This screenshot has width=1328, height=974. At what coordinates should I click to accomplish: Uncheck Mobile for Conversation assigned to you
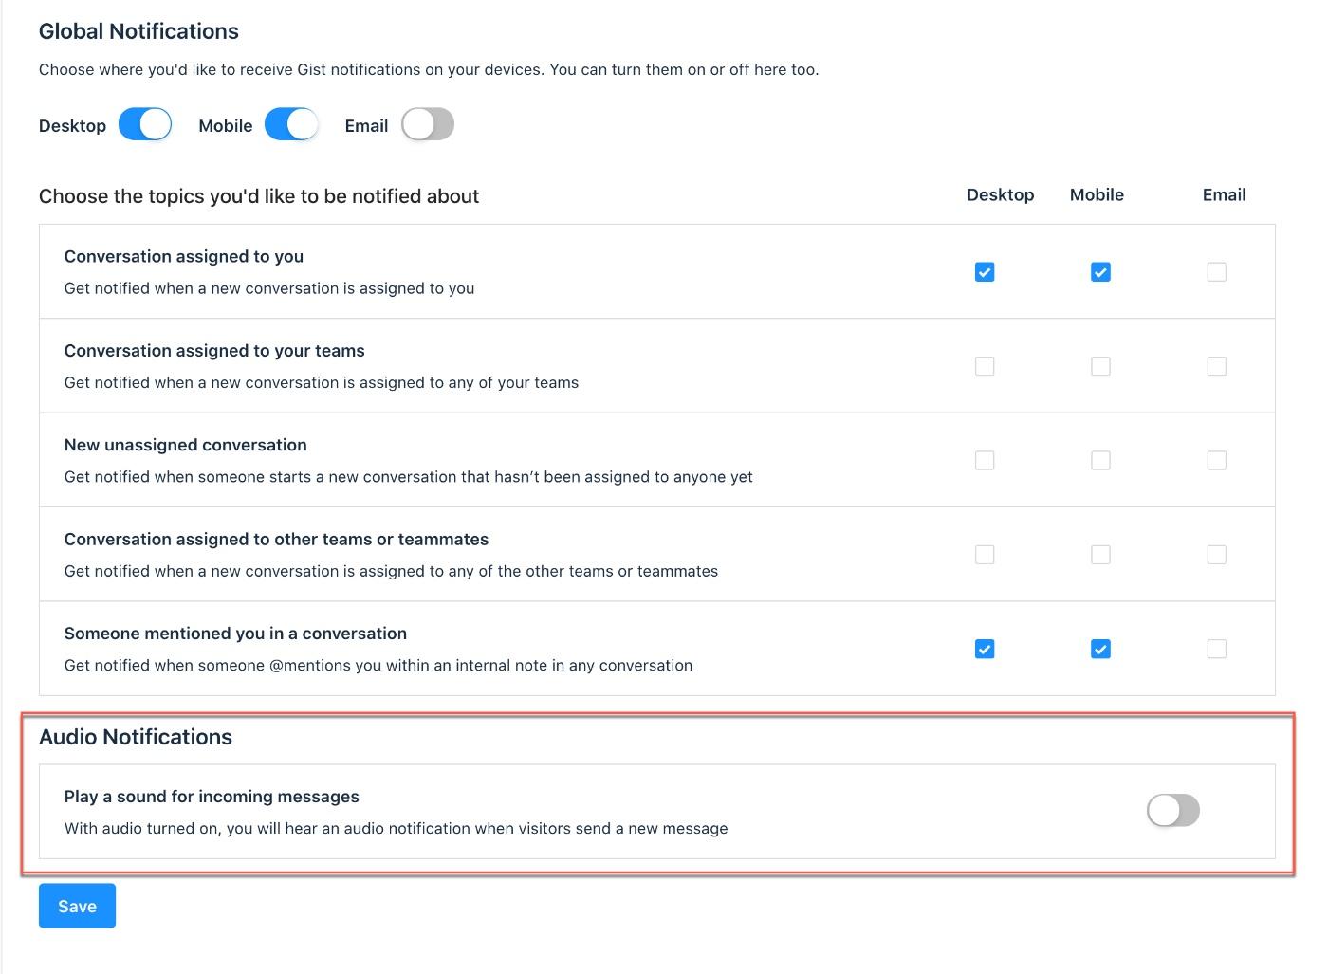(1100, 272)
